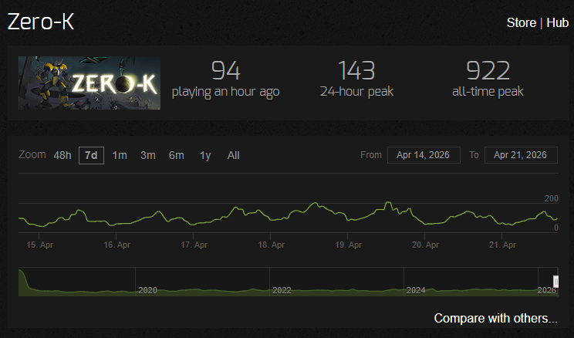Select the 7d zoom range

[91, 155]
